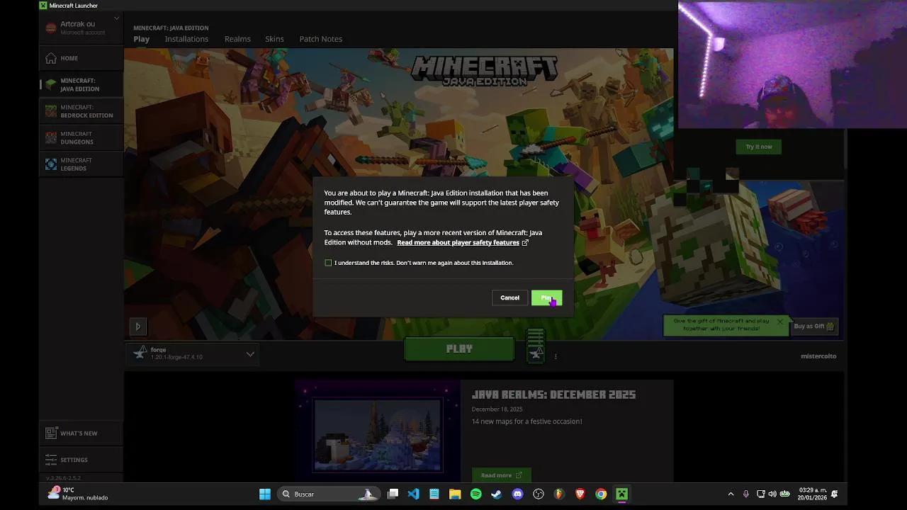Image resolution: width=907 pixels, height=510 pixels.
Task: Open the launcher Settings
Action: (74, 459)
